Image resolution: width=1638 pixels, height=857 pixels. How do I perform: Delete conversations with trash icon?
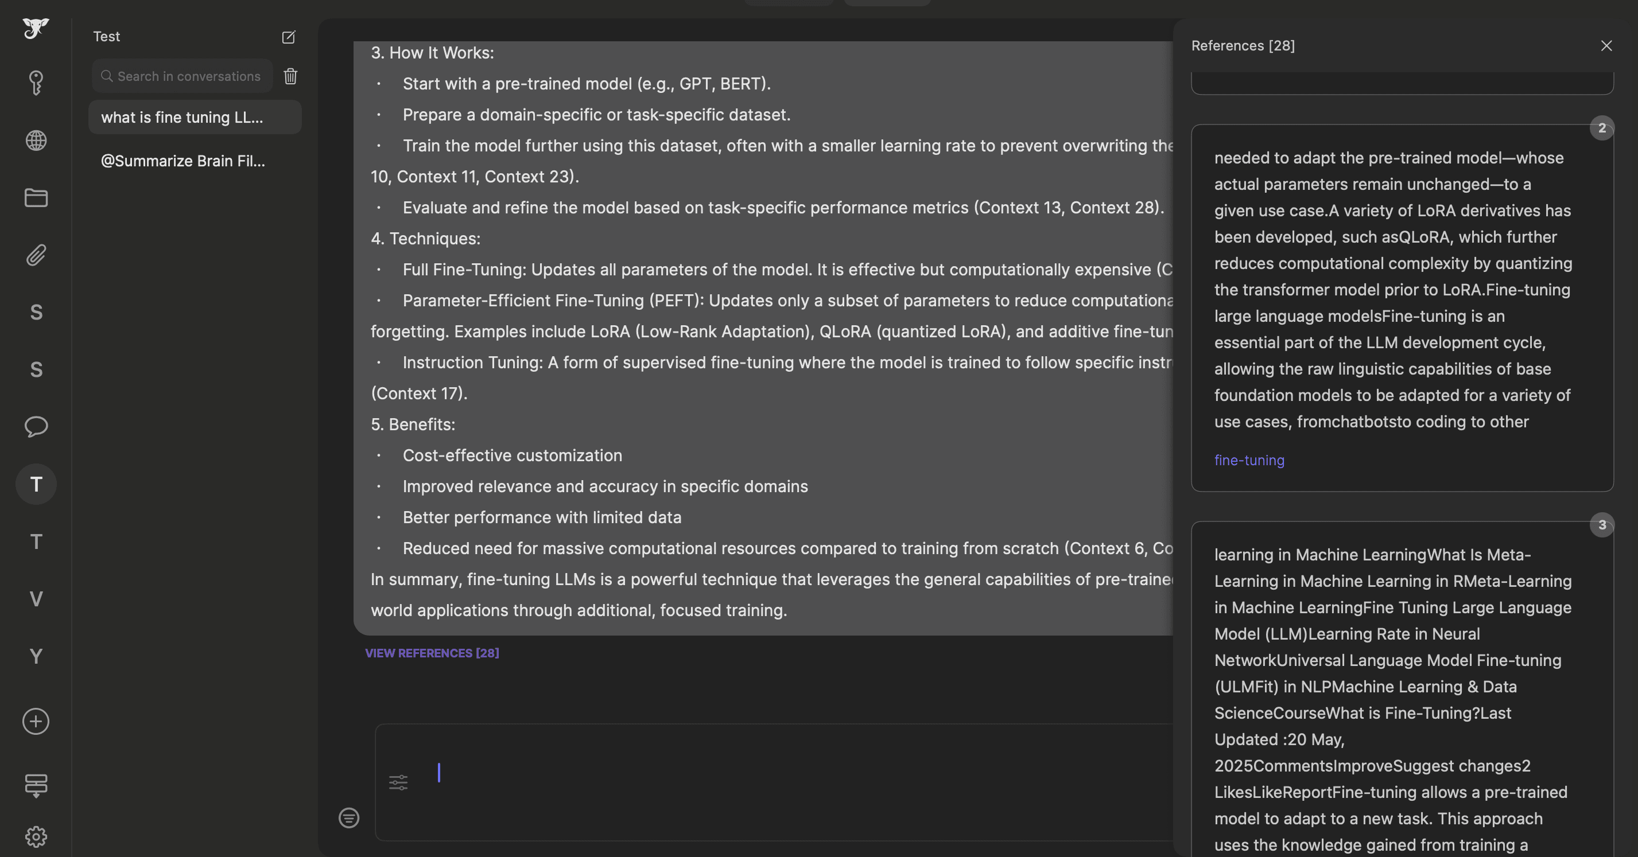pyautogui.click(x=290, y=76)
